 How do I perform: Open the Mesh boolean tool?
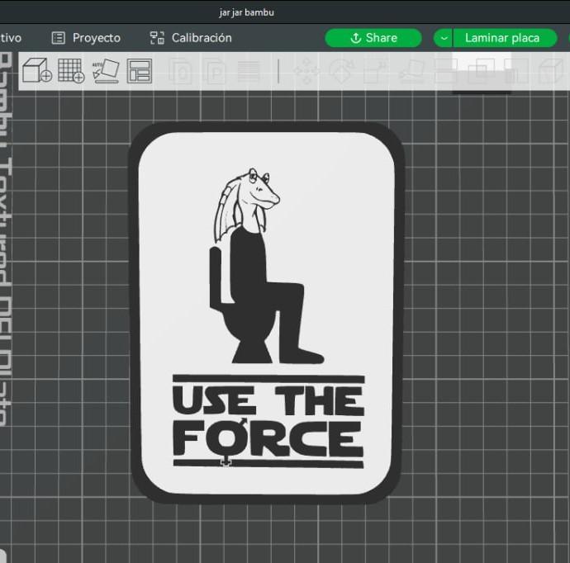(480, 72)
